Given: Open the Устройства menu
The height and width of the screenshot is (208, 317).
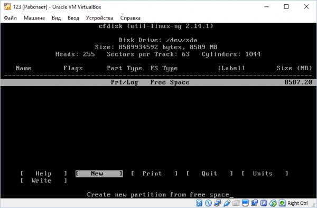Looking at the screenshot, I should click(x=99, y=18).
